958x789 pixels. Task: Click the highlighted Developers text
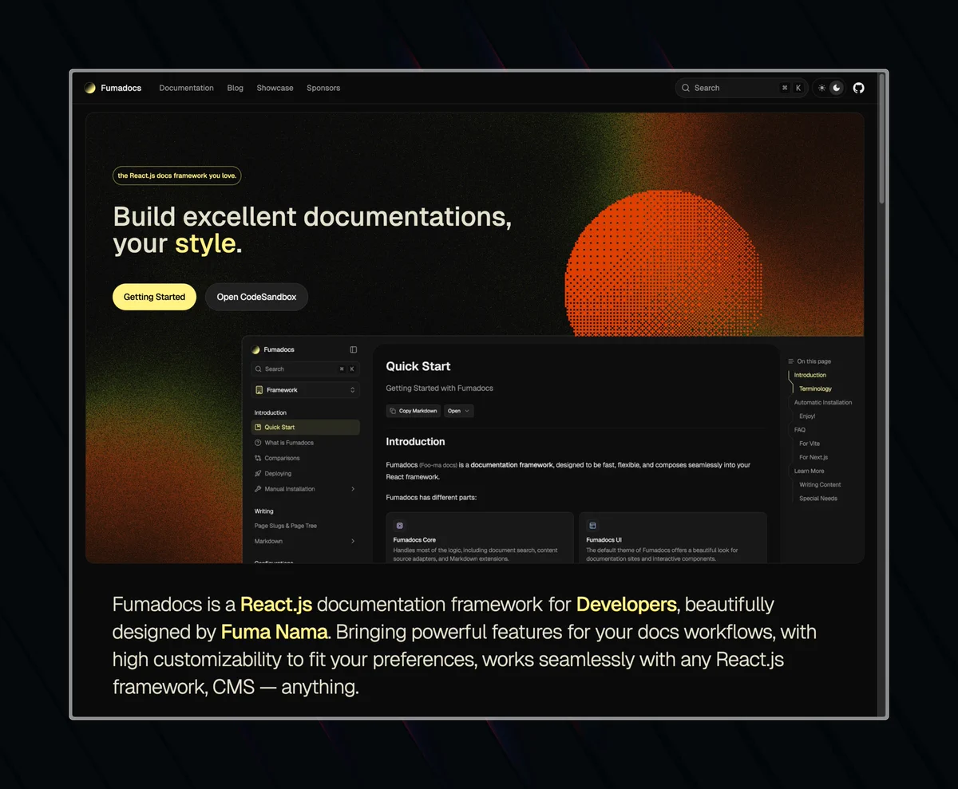click(627, 605)
